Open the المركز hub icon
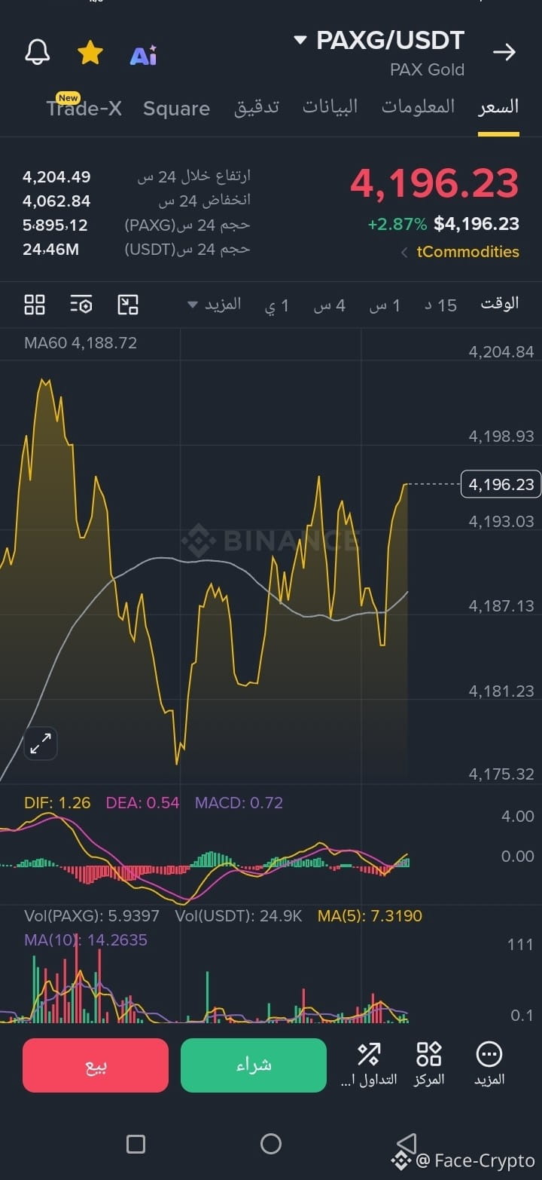542x1180 pixels. pyautogui.click(x=429, y=1064)
